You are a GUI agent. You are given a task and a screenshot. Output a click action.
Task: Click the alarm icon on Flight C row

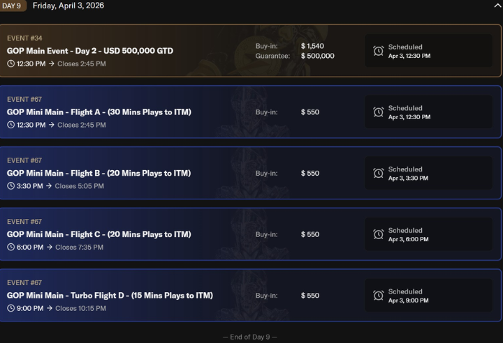click(378, 235)
